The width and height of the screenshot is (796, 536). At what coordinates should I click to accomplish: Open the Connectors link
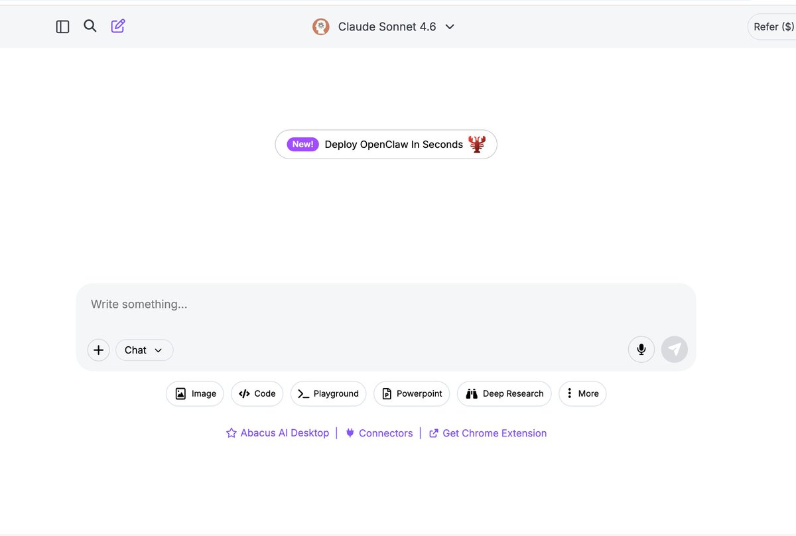[x=379, y=433]
